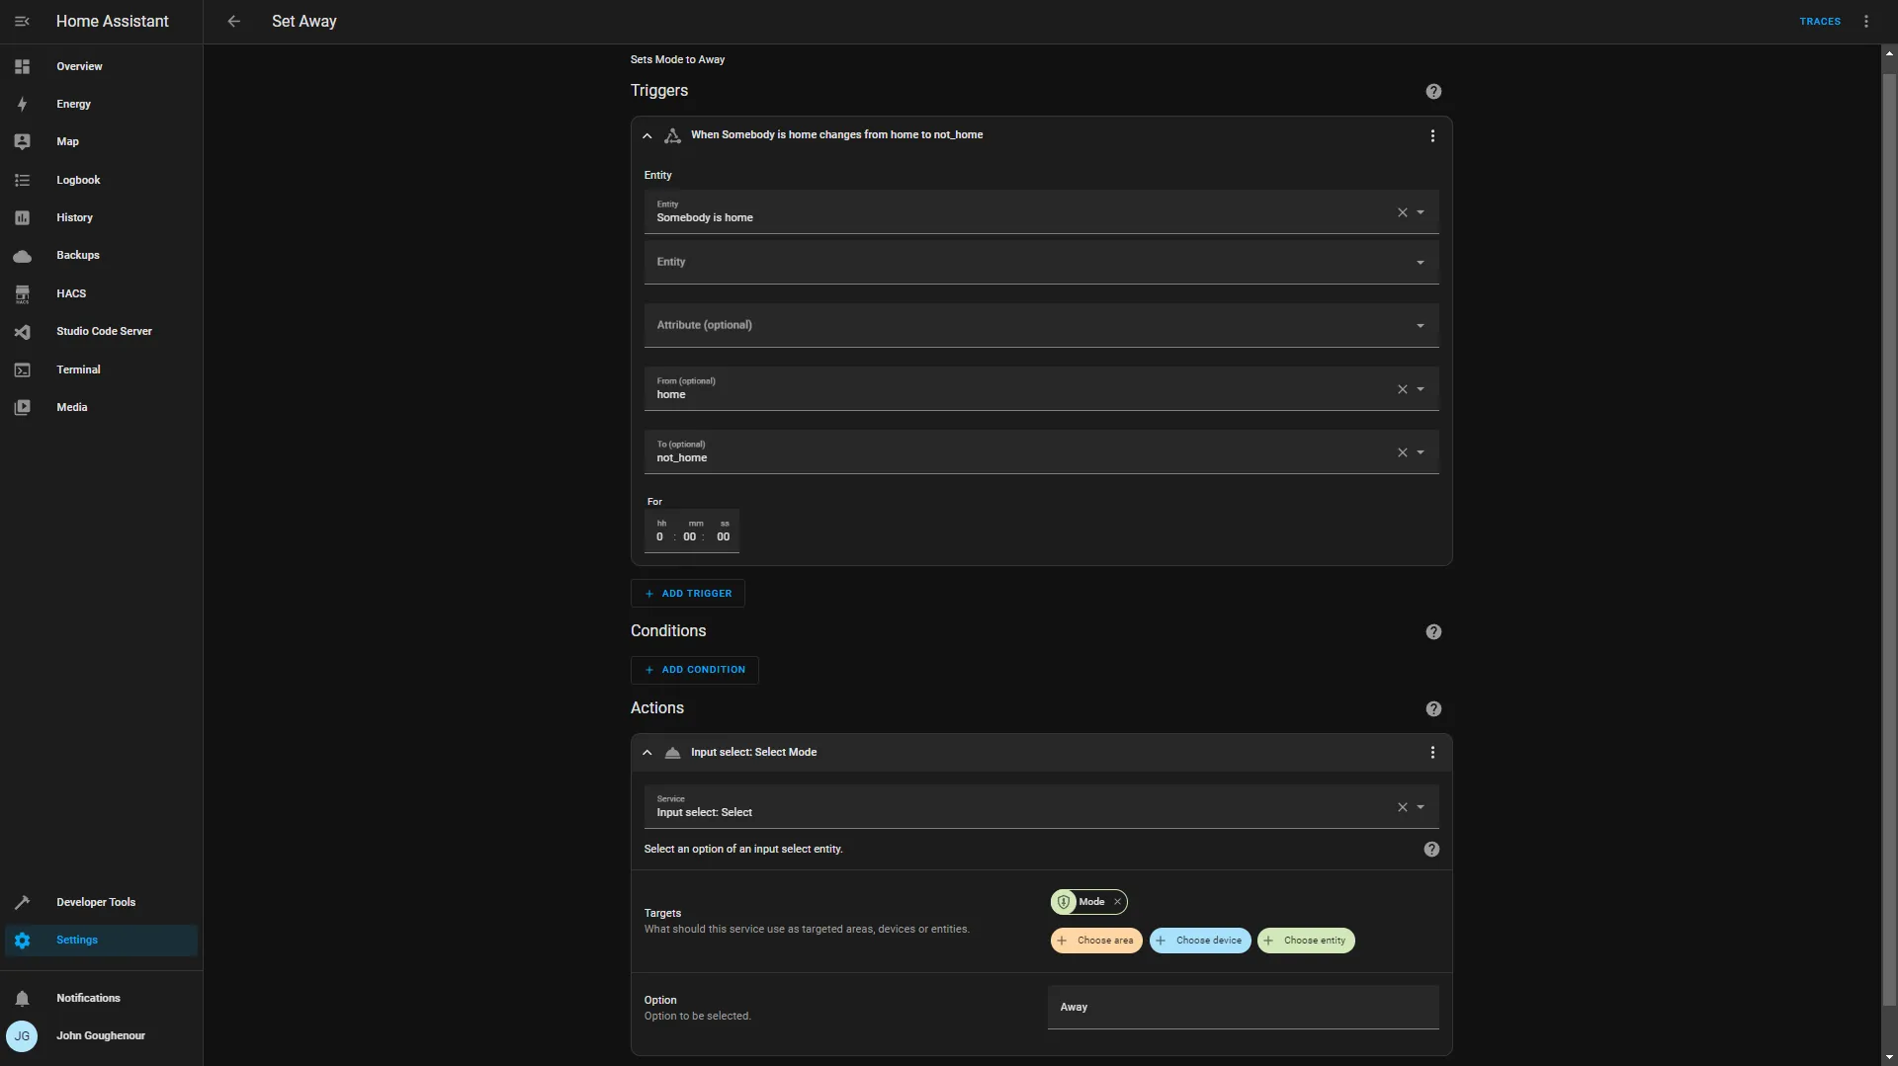Click the Notifications bell icon
Screen dimensions: 1898x1066
[x=22, y=998]
